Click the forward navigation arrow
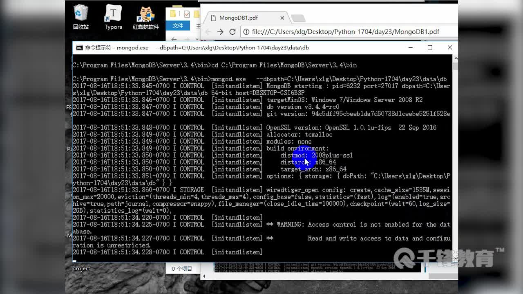 click(220, 31)
